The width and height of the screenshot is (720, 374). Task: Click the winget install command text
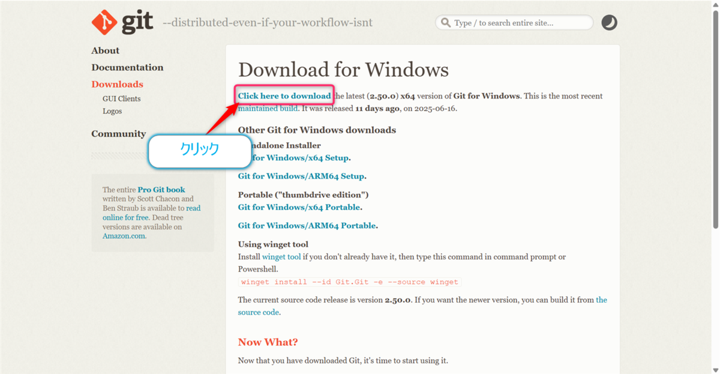pyautogui.click(x=350, y=282)
